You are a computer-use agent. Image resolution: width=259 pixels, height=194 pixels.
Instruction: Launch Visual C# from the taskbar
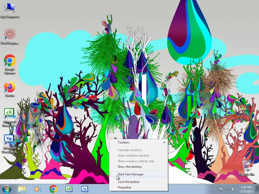[69, 189]
